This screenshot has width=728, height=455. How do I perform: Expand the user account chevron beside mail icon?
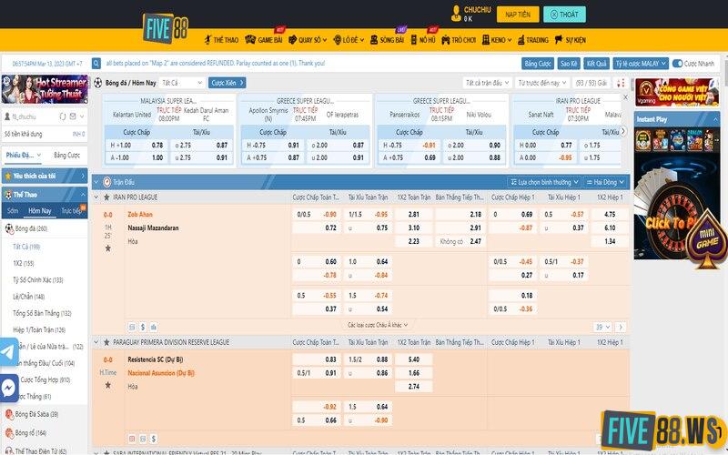(82, 116)
